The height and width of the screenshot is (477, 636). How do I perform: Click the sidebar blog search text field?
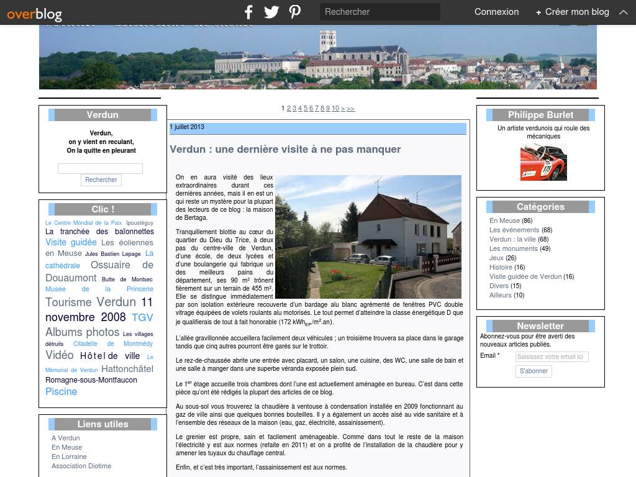100,168
